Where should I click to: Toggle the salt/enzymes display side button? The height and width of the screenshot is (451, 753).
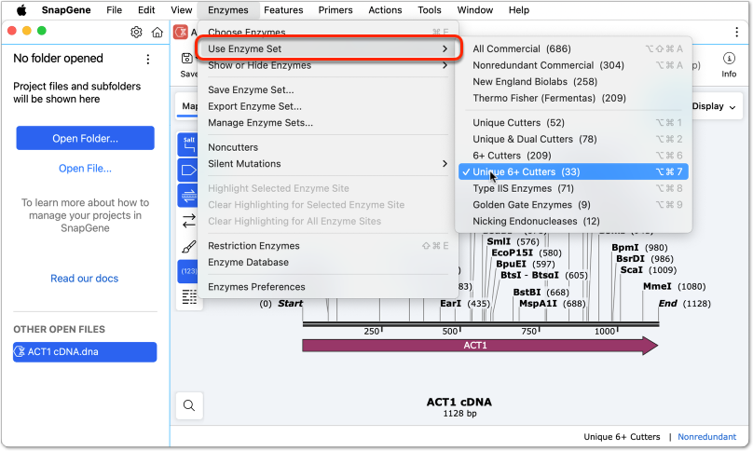coord(187,144)
